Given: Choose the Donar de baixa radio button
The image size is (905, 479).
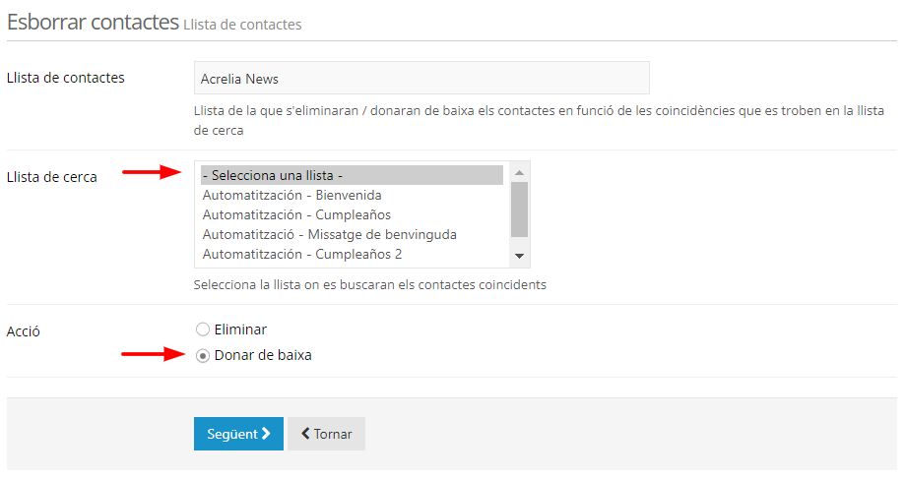Looking at the screenshot, I should coord(203,355).
